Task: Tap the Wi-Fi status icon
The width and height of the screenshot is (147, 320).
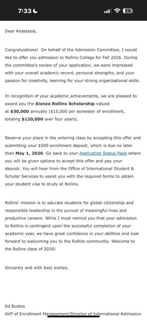Action: (x=117, y=11)
